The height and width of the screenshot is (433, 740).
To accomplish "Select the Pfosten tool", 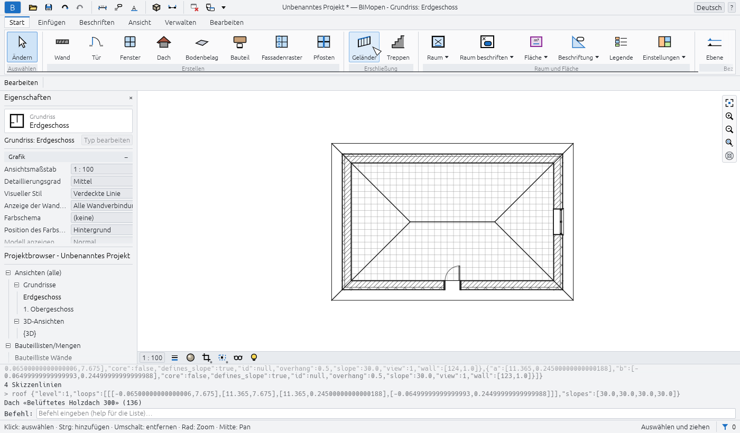I will [x=324, y=47].
